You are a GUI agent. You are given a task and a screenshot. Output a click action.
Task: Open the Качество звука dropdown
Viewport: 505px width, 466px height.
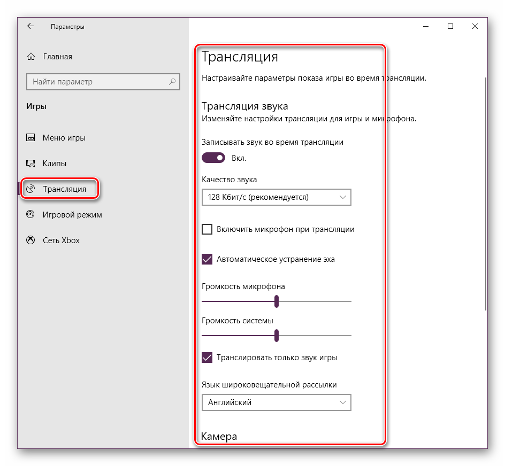(276, 197)
